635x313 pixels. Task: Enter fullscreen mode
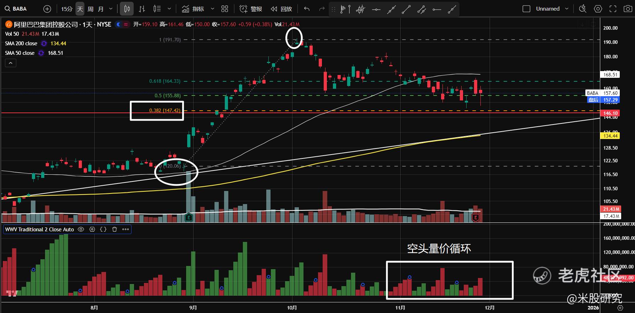pyautogui.click(x=613, y=9)
